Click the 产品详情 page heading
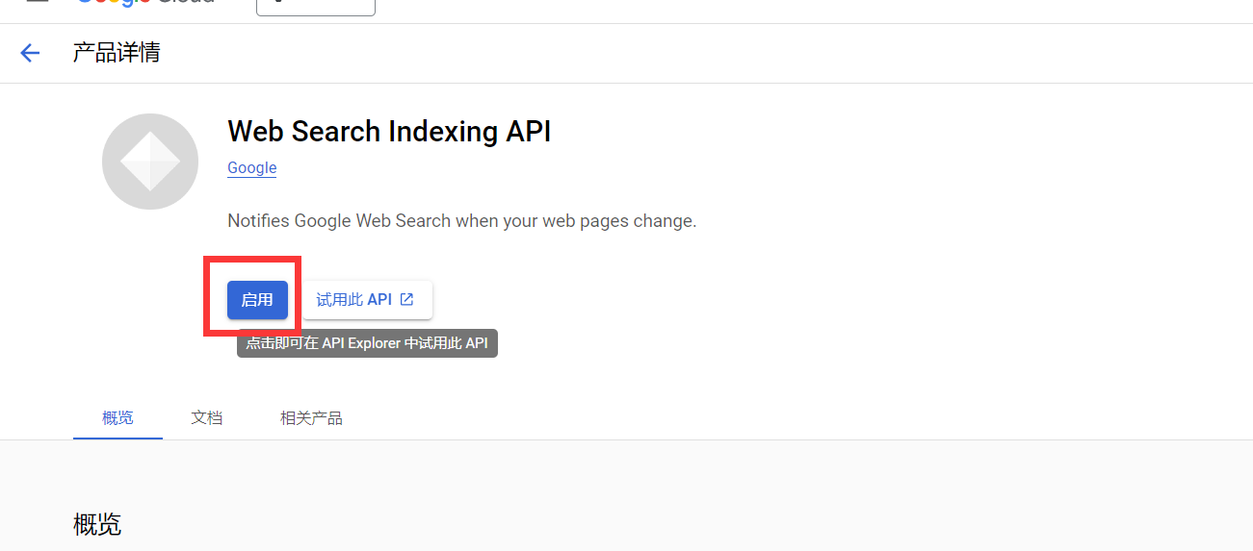1253x551 pixels. click(x=117, y=53)
